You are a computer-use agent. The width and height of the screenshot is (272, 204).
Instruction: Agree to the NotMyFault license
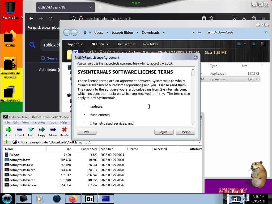[x=164, y=132]
